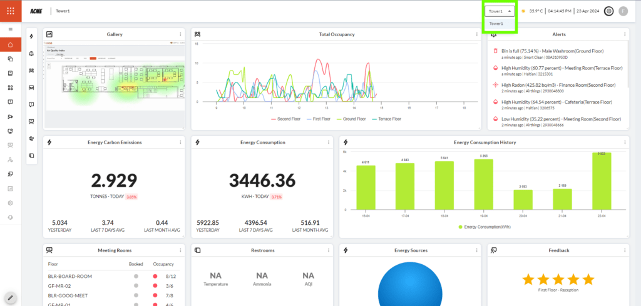Select Tower1 option from dropdown list

496,24
